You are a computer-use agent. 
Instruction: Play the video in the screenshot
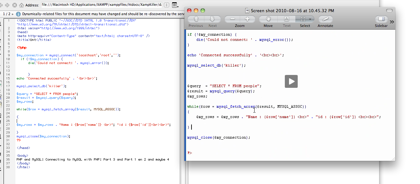[291, 81]
